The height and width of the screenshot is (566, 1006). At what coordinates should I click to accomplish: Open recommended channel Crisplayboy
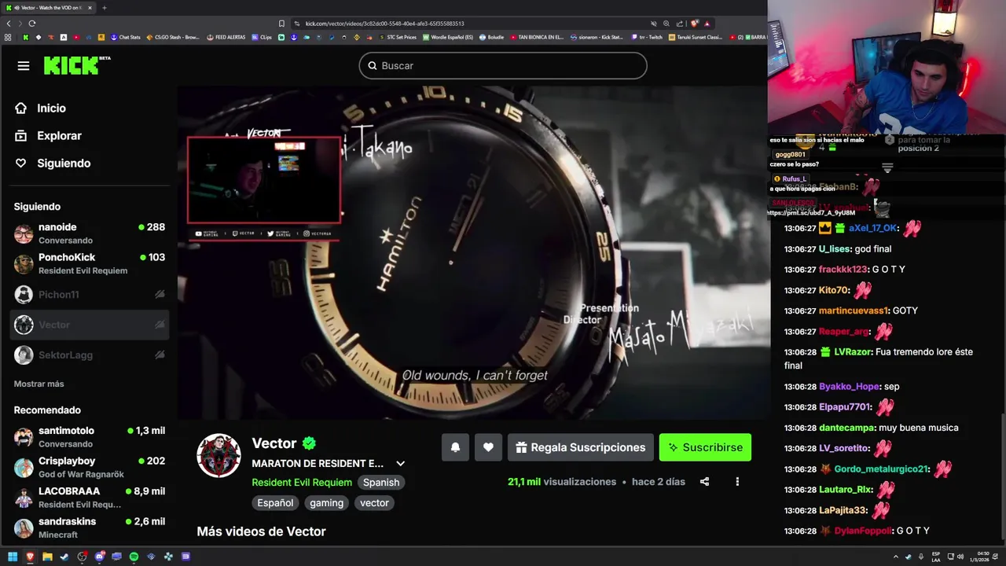89,467
